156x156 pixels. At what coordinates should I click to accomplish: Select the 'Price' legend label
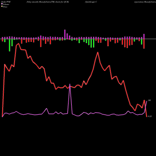tap(5, 7)
